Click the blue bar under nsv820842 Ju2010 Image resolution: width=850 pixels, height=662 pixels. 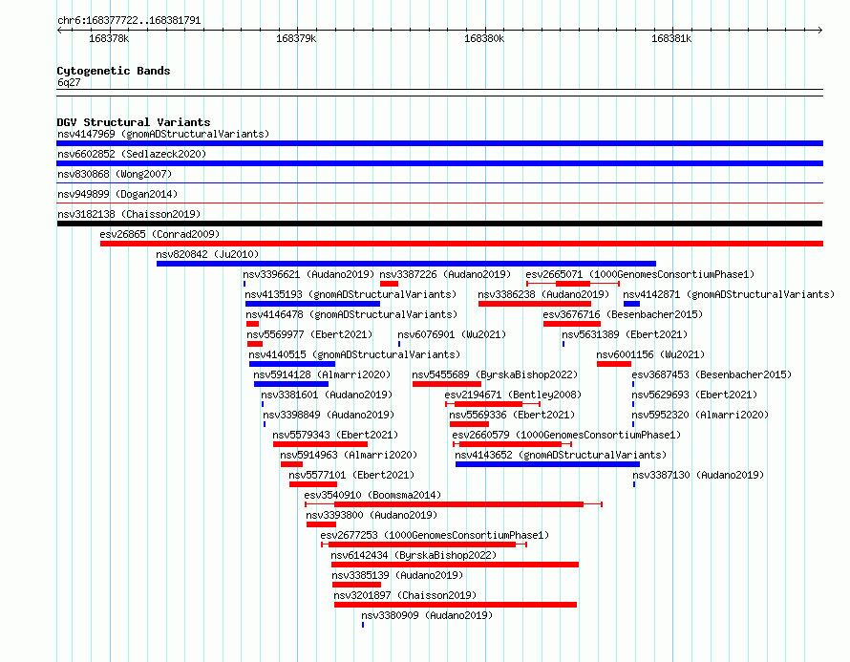tap(406, 264)
